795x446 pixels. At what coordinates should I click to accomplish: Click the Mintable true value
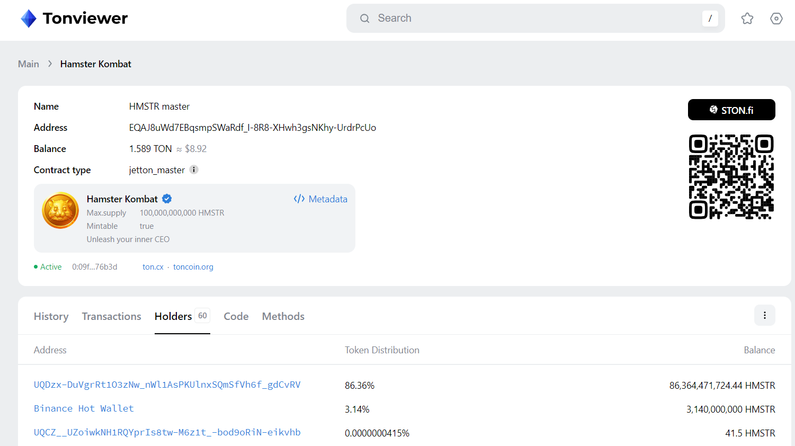[147, 226]
